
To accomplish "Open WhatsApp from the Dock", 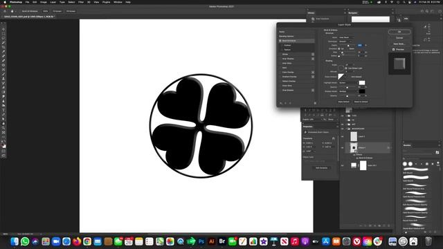I will 25,241.
